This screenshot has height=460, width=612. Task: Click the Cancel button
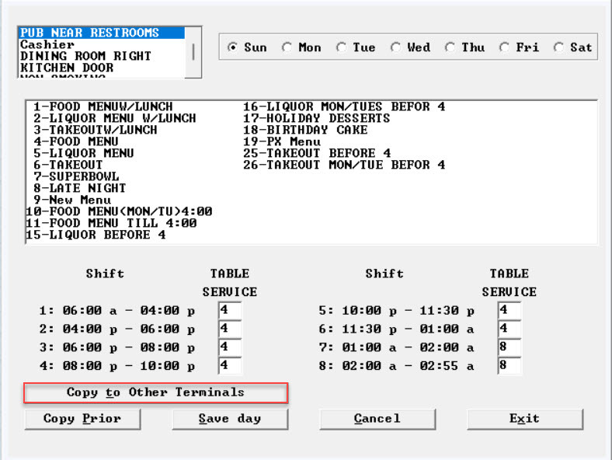click(377, 419)
